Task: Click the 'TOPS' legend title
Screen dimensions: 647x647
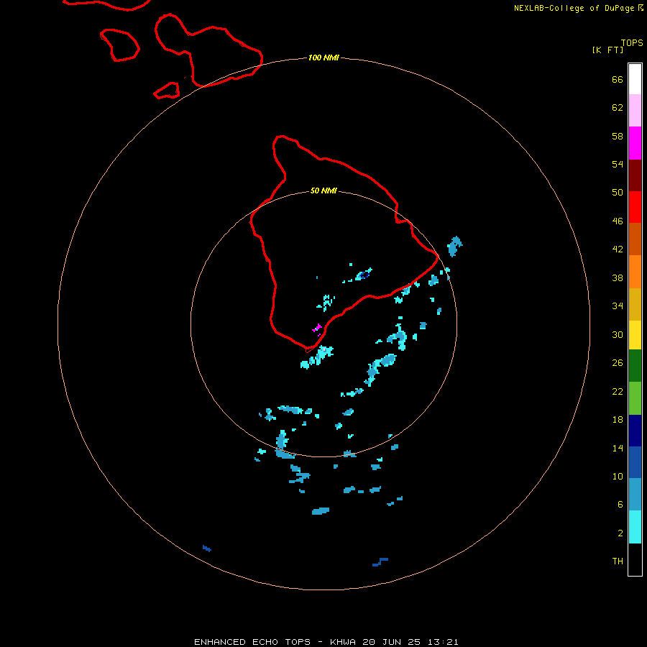Action: click(632, 42)
